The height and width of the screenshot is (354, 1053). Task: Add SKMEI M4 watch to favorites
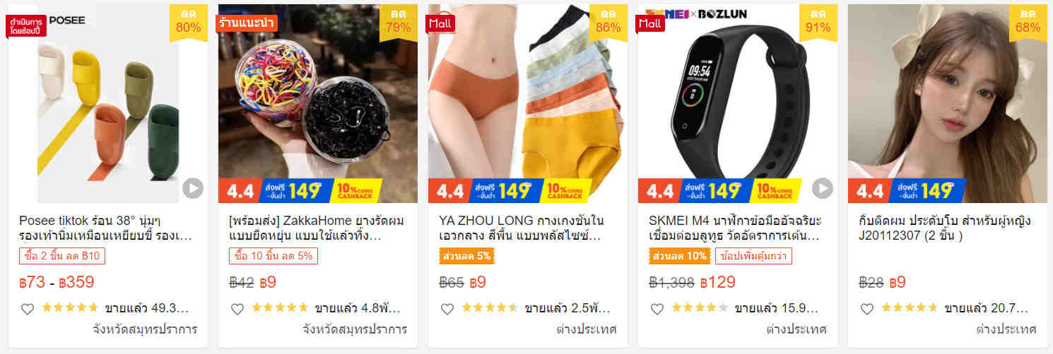pyautogui.click(x=657, y=308)
